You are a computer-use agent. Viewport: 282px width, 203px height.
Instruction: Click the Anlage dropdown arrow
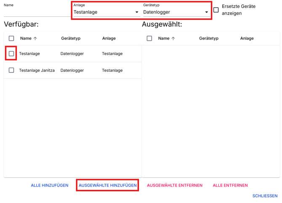[x=137, y=12]
